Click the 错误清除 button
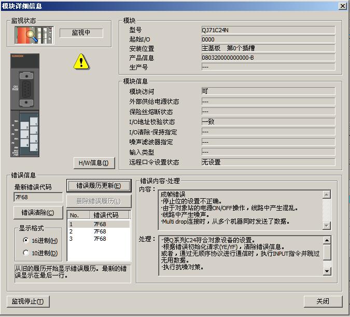350x317 pixels. [38, 213]
